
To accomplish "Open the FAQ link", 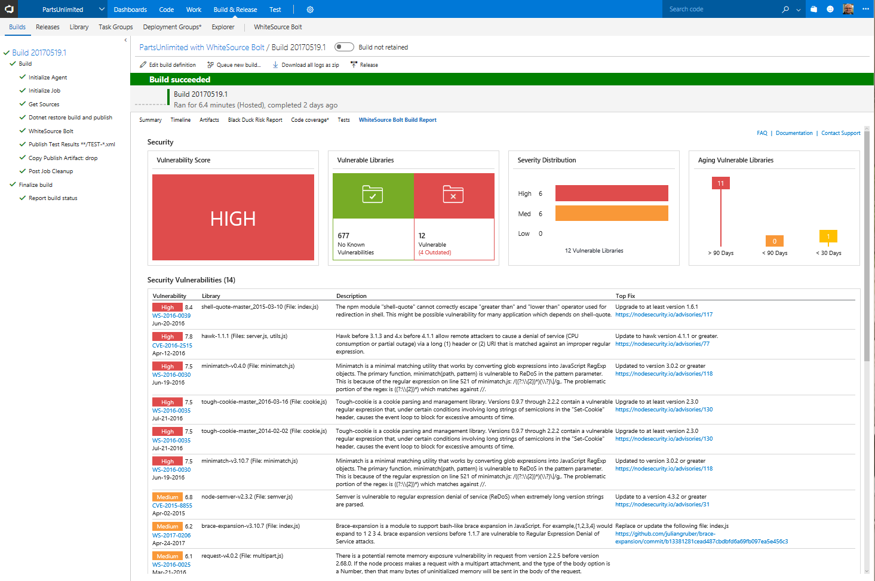I will [762, 133].
